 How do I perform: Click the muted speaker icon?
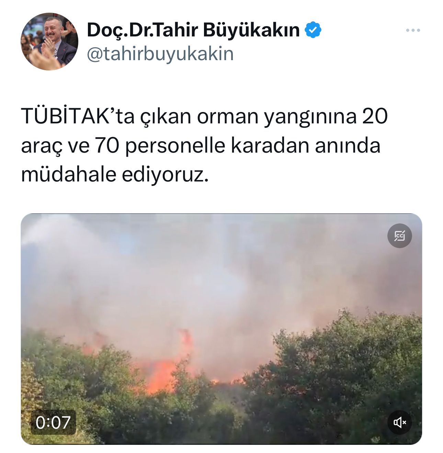click(400, 422)
